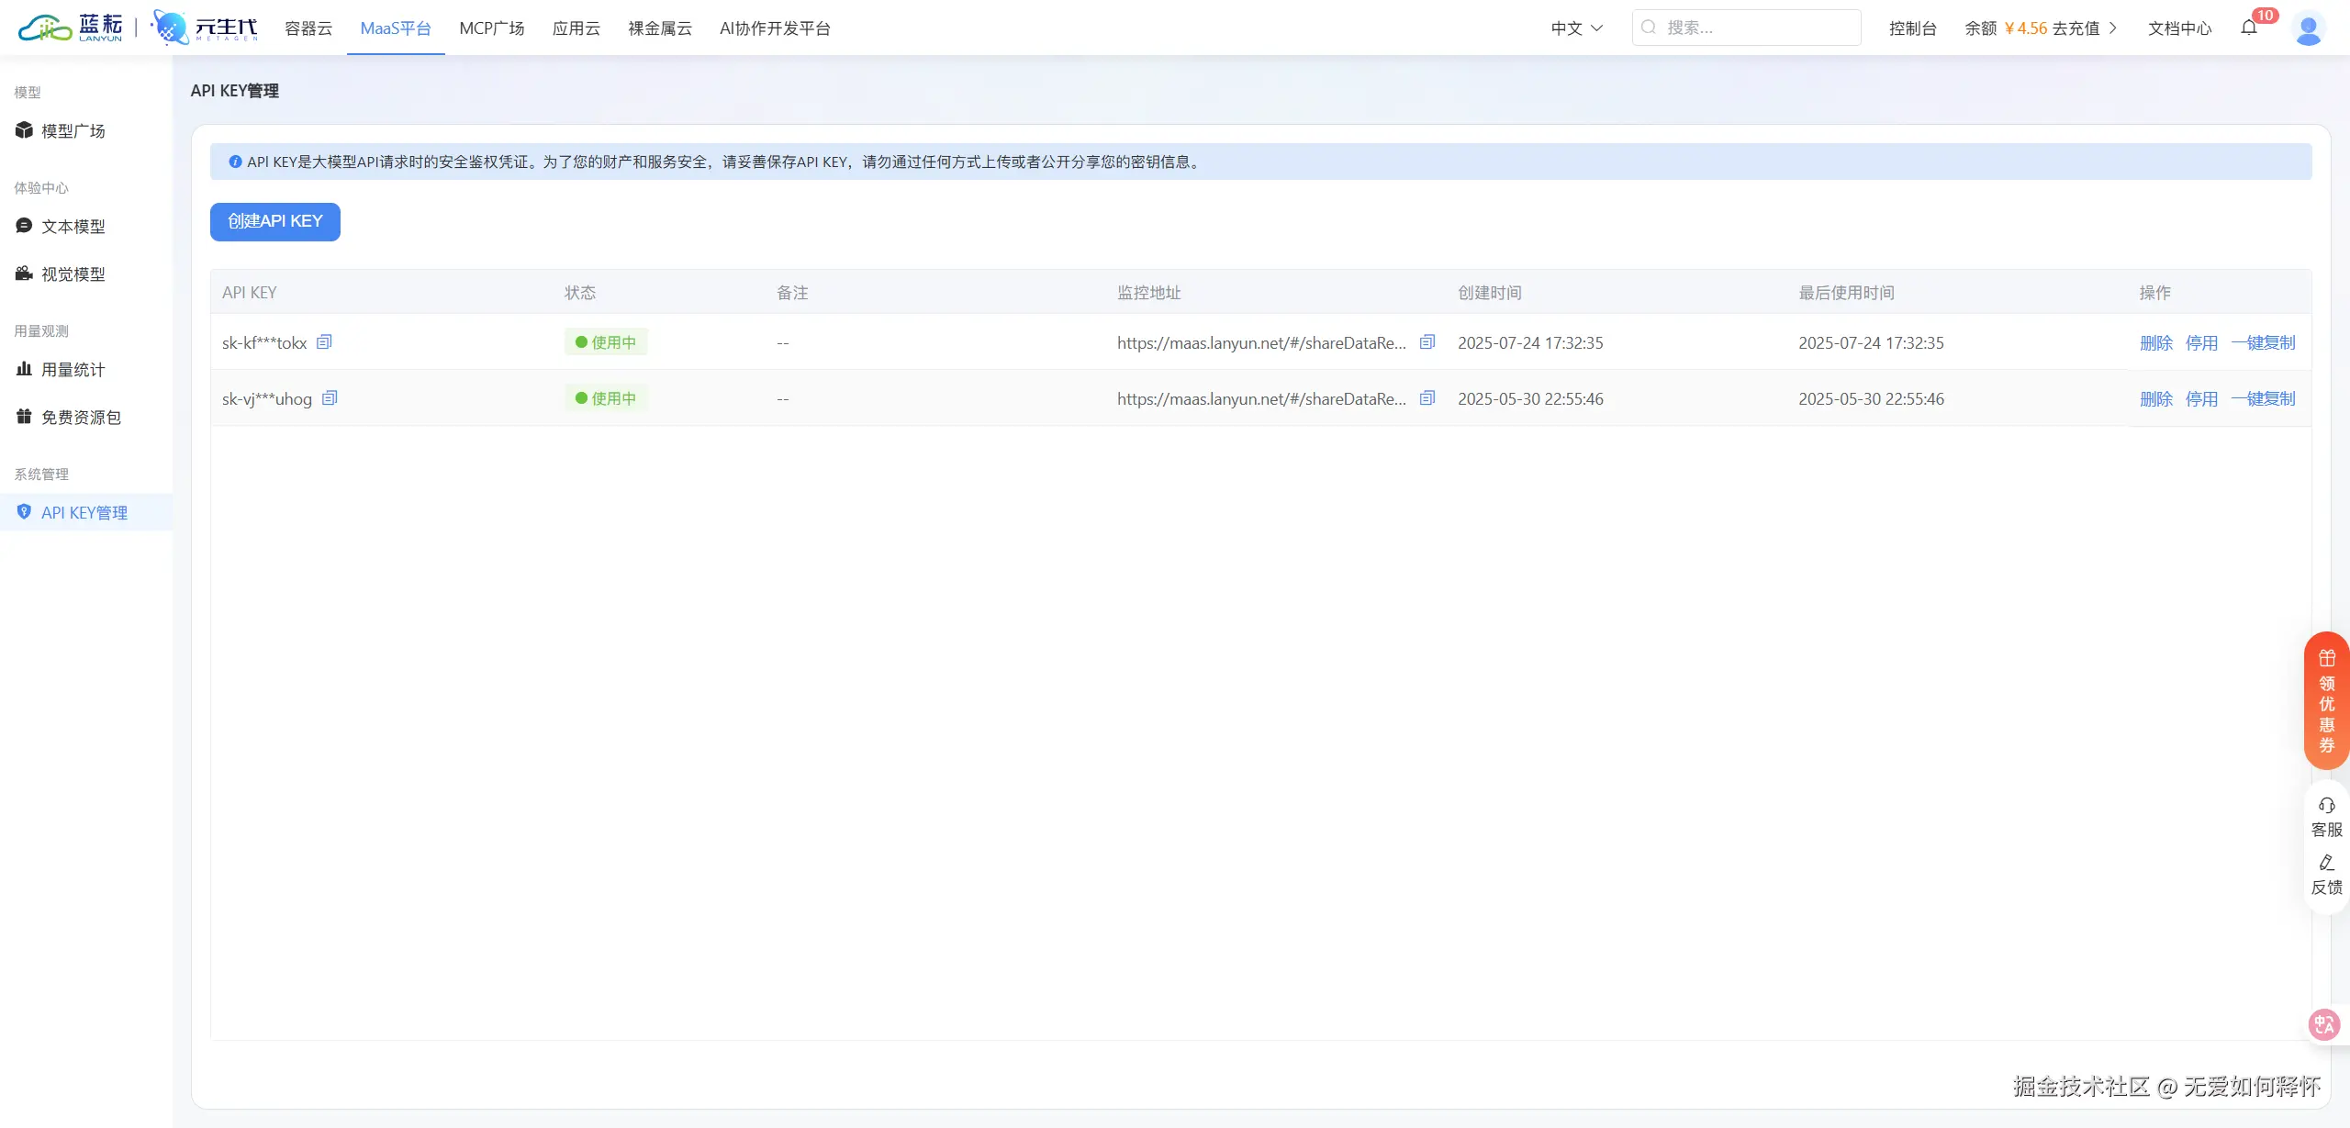Viewport: 2350px width, 1128px height.
Task: Click the user avatar icon
Action: click(2308, 28)
